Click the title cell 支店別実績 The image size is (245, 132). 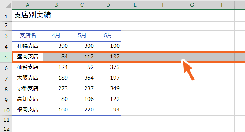33,15
